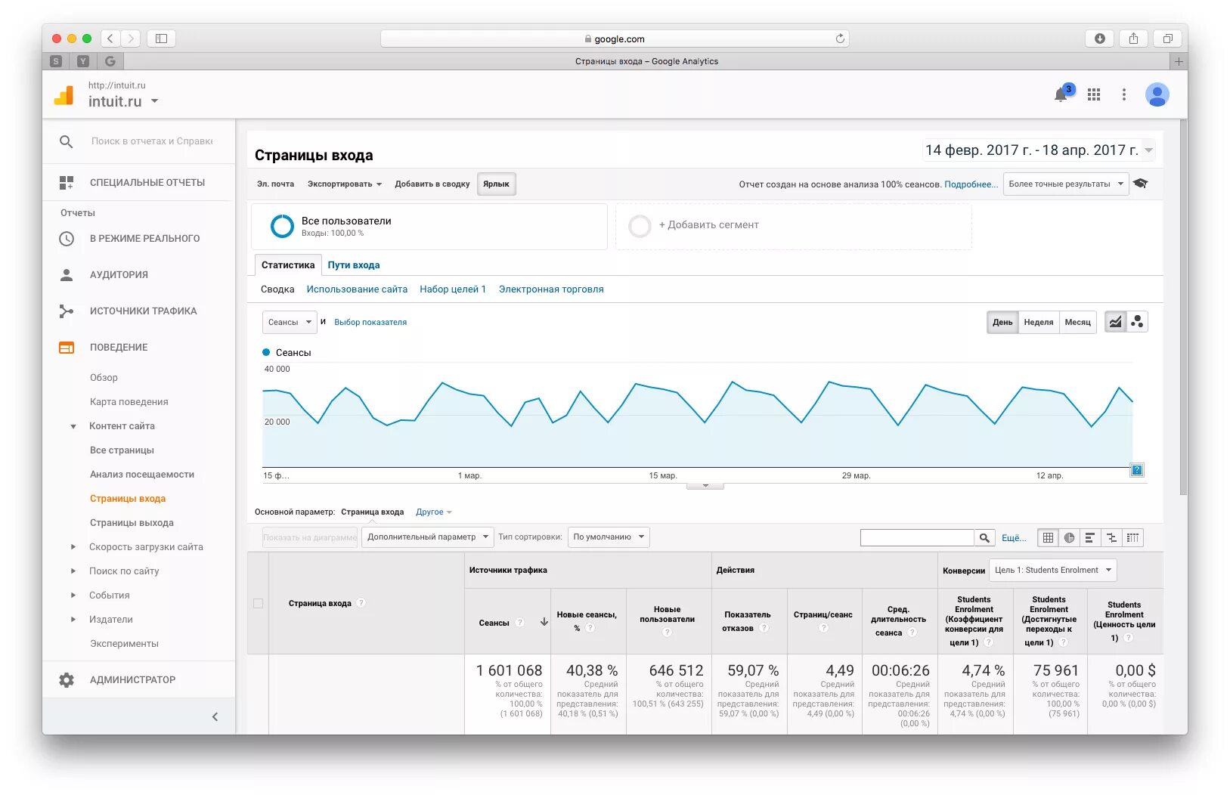
Task: Switch to the motion chart view
Action: [x=1137, y=322]
